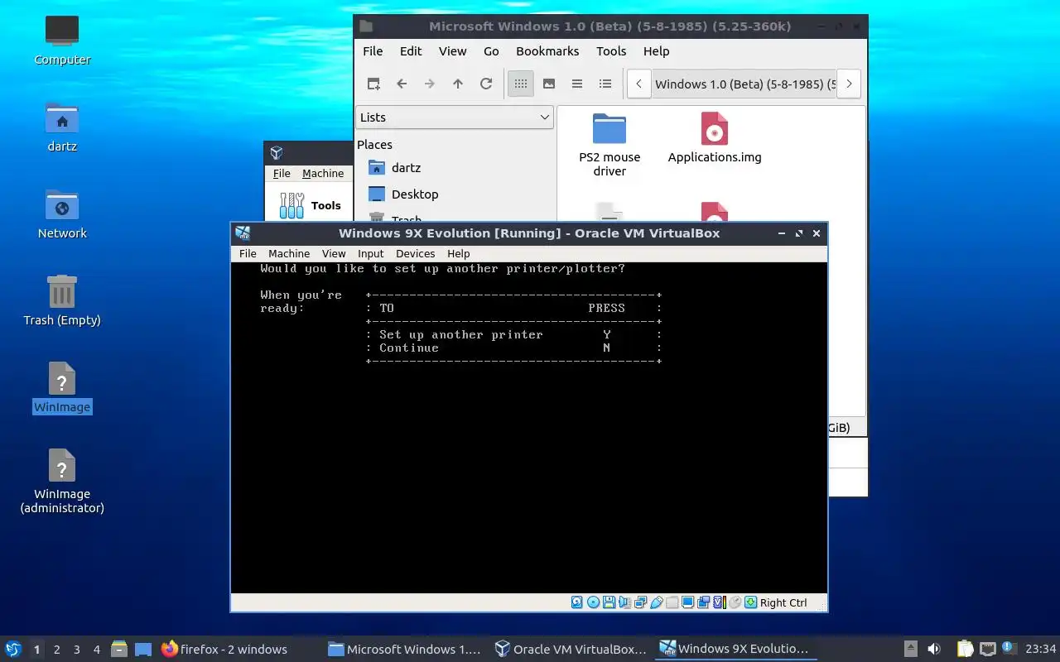Image resolution: width=1060 pixels, height=662 pixels.
Task: Click show desktop icon on taskbar
Action: 143,649
